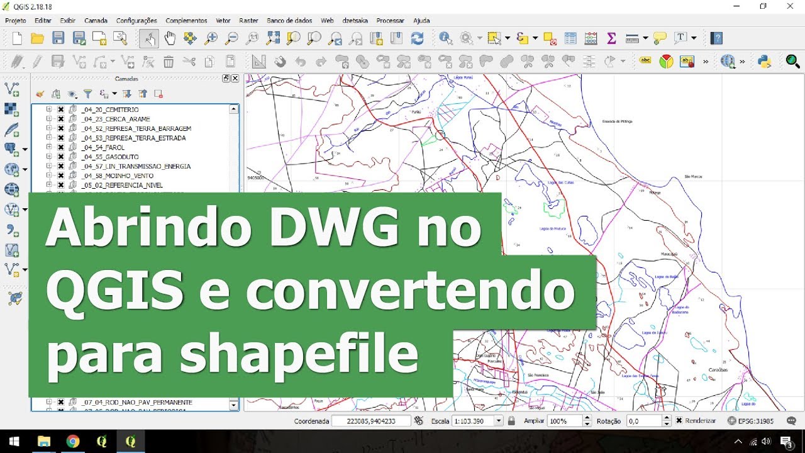Open the Processar menu
The height and width of the screenshot is (453, 805).
click(x=390, y=21)
